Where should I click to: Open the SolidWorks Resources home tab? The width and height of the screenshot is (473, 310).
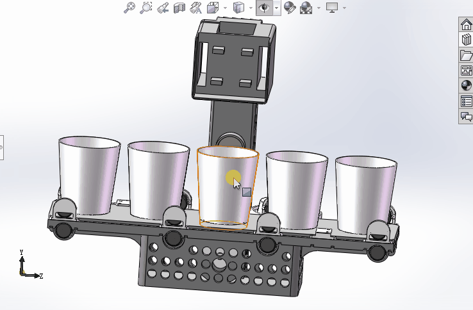point(466,24)
